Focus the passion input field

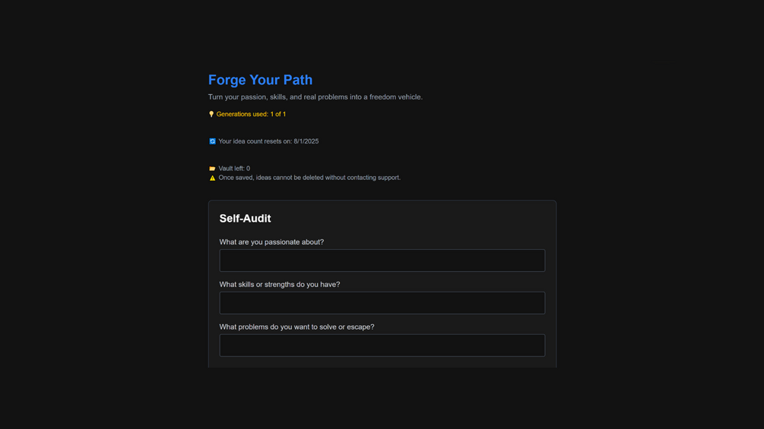click(382, 260)
